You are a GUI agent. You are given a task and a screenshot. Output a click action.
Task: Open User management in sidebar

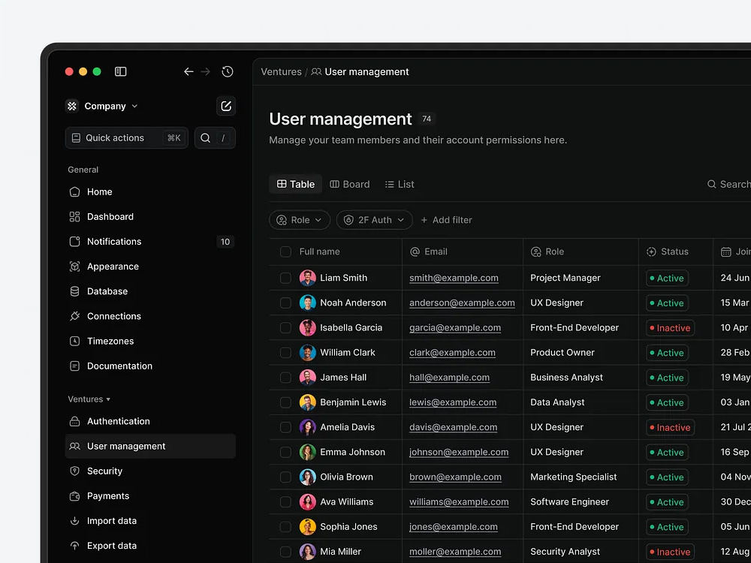(x=150, y=446)
